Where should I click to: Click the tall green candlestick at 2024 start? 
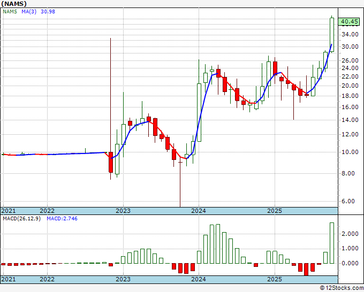point(199,112)
